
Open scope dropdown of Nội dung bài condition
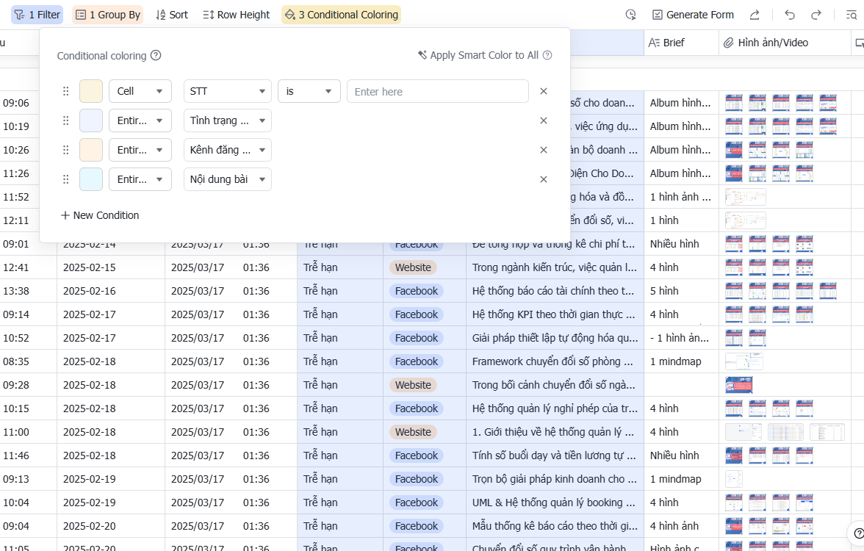(x=140, y=179)
